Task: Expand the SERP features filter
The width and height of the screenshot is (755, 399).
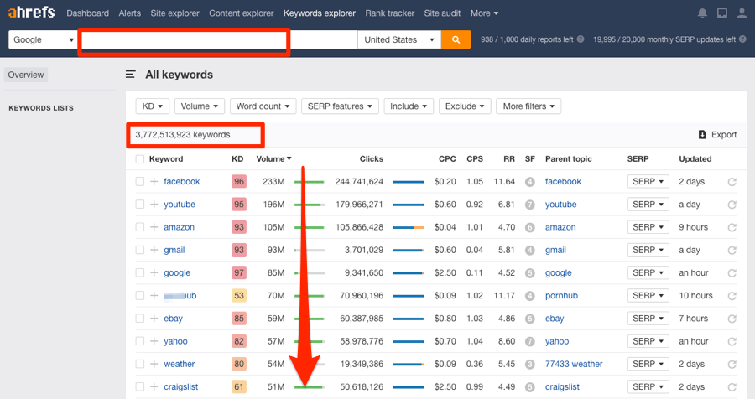Action: click(340, 106)
